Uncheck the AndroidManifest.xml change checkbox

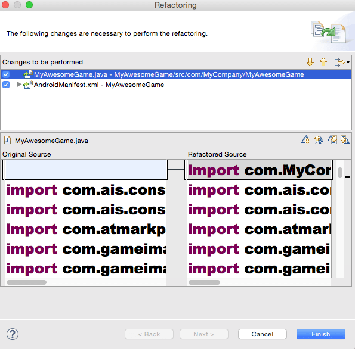(x=6, y=85)
